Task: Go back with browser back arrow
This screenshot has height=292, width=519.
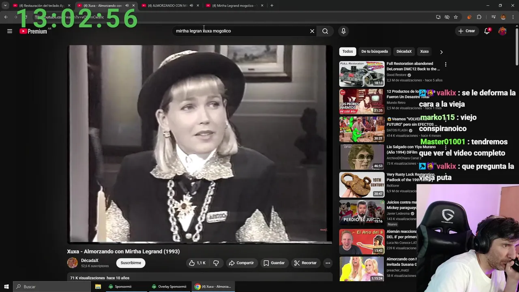Action: coord(6,17)
